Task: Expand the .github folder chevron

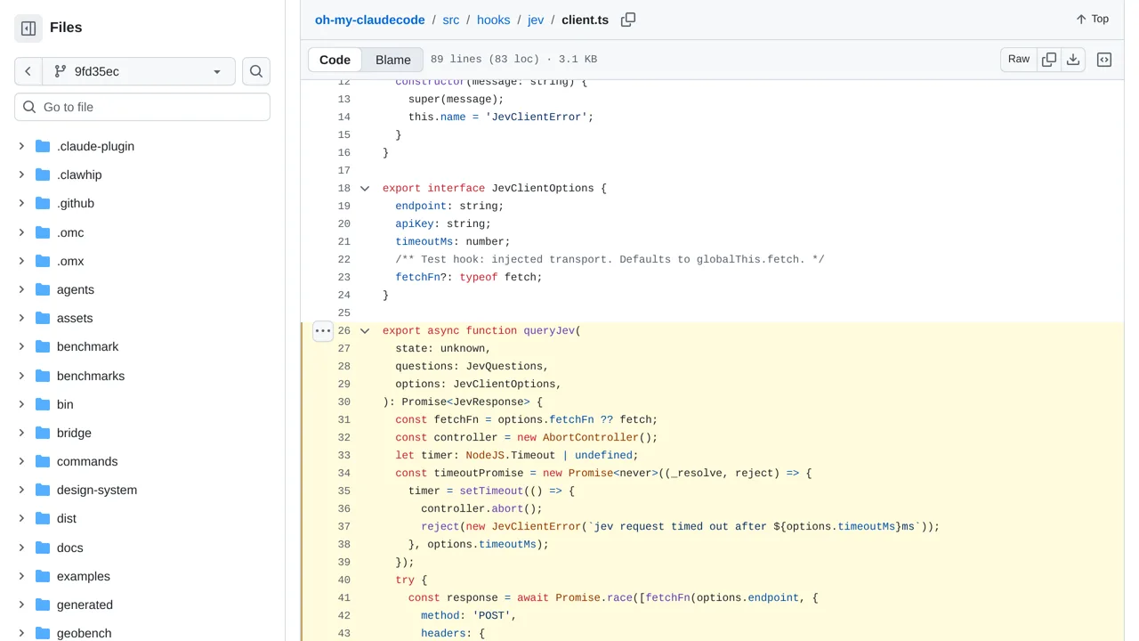Action: [21, 203]
